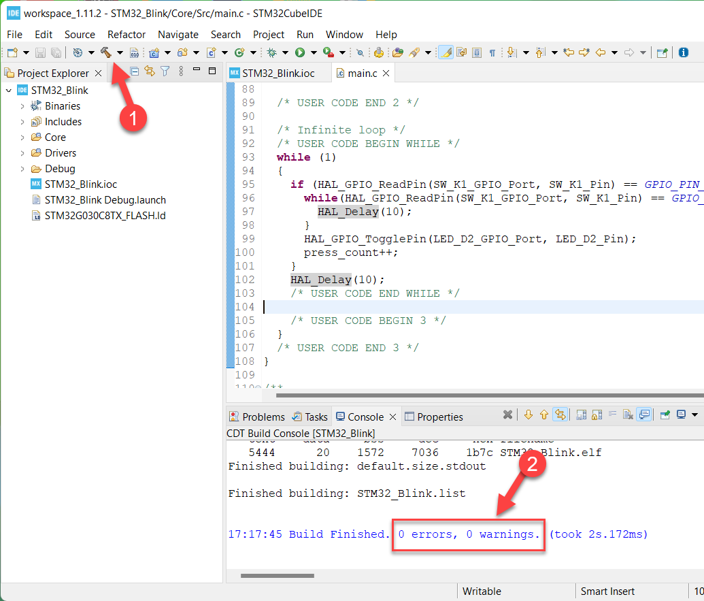Click the New C++ class icon

pos(239,53)
